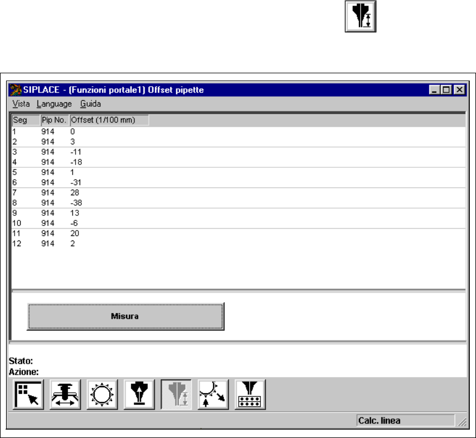The image size is (476, 438).
Task: Select segment 12 row with offset 2
Action: [x=239, y=243]
